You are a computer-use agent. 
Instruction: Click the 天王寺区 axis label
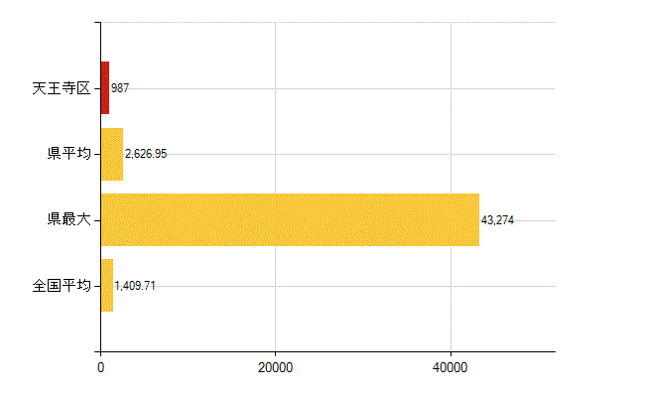point(61,88)
